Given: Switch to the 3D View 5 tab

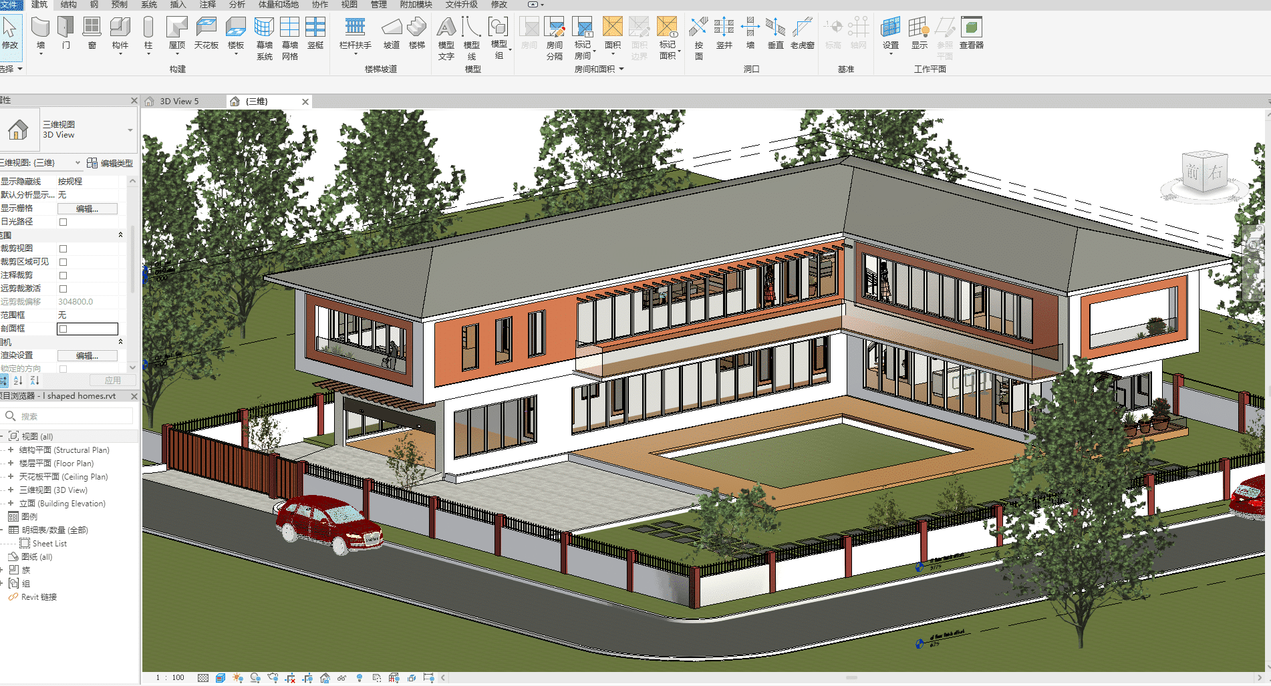Looking at the screenshot, I should click(x=179, y=102).
